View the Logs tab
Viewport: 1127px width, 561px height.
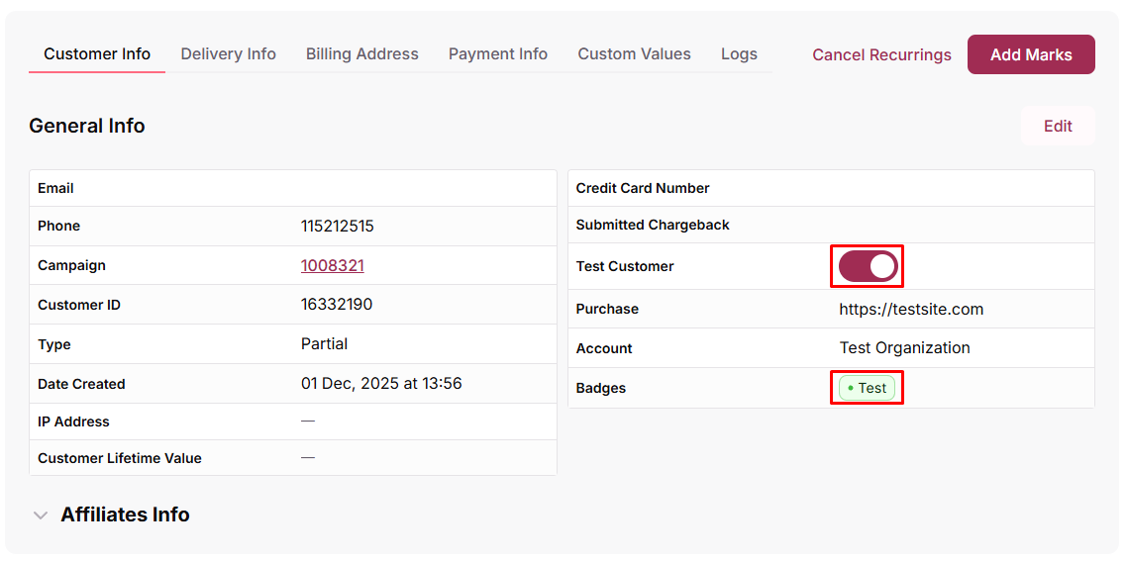tap(739, 53)
